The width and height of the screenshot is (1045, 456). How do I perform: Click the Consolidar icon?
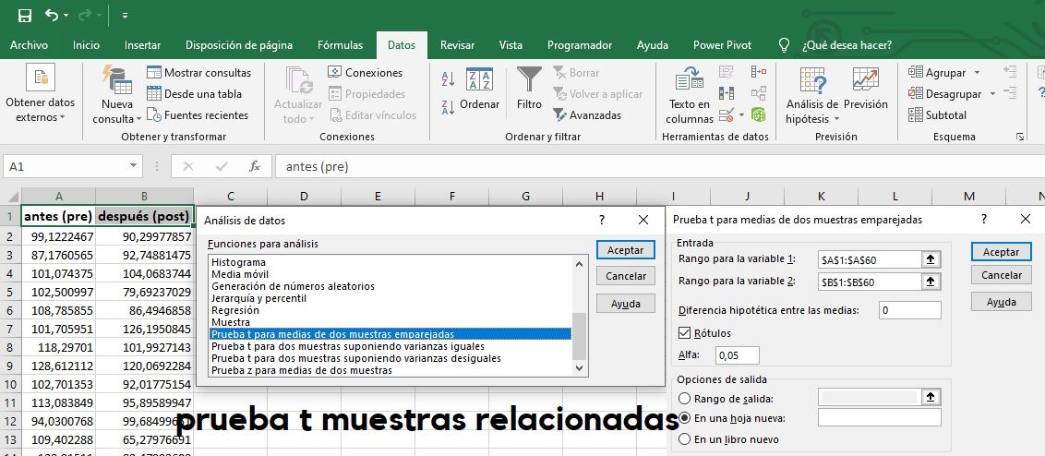(x=759, y=72)
